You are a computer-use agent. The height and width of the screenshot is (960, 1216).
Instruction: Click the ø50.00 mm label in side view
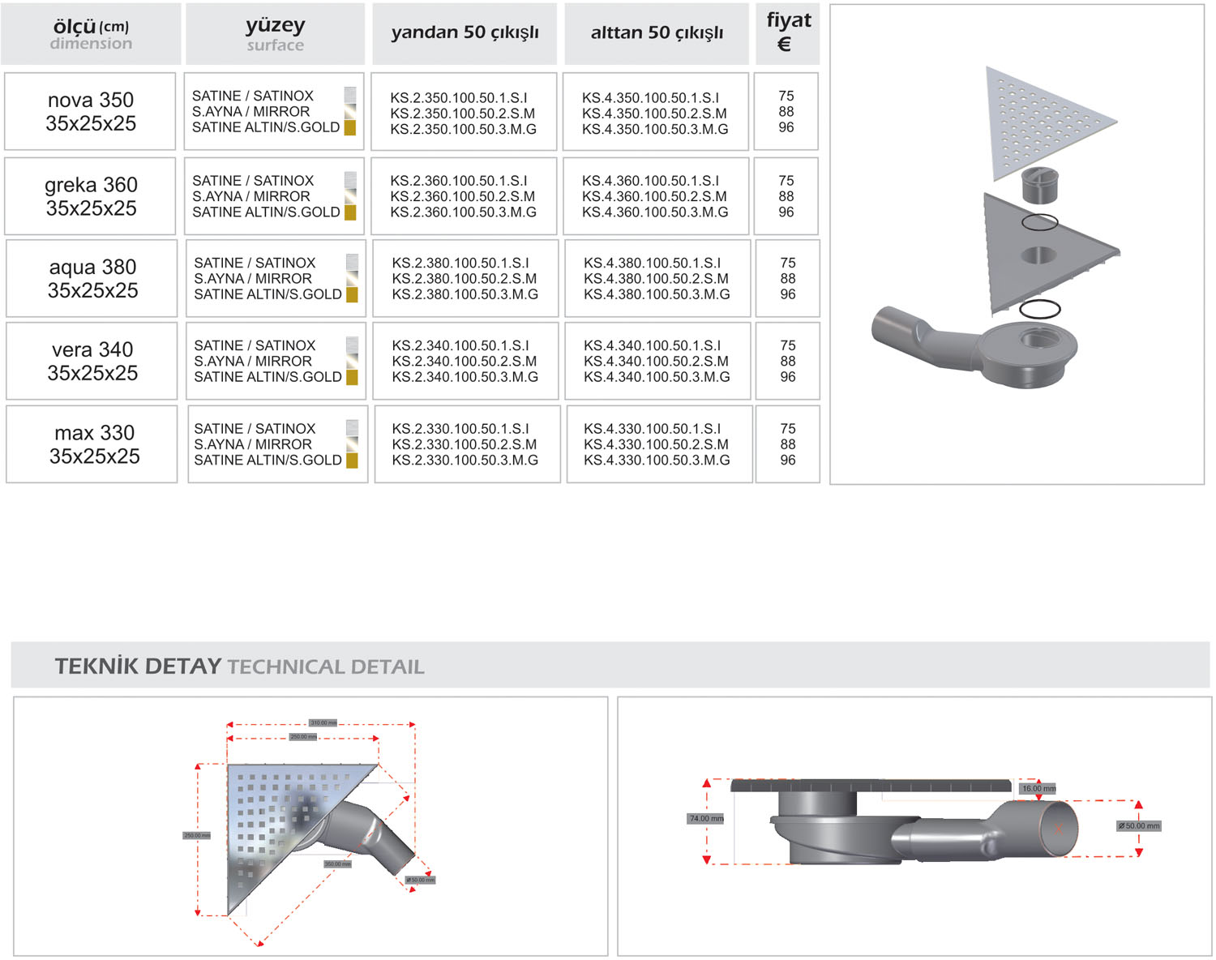point(1139,825)
